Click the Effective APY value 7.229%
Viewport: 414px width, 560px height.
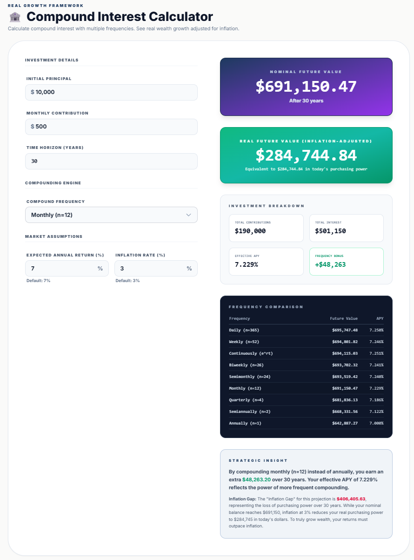247,264
